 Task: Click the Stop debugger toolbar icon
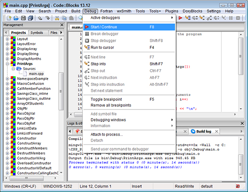(x=238, y=18)
